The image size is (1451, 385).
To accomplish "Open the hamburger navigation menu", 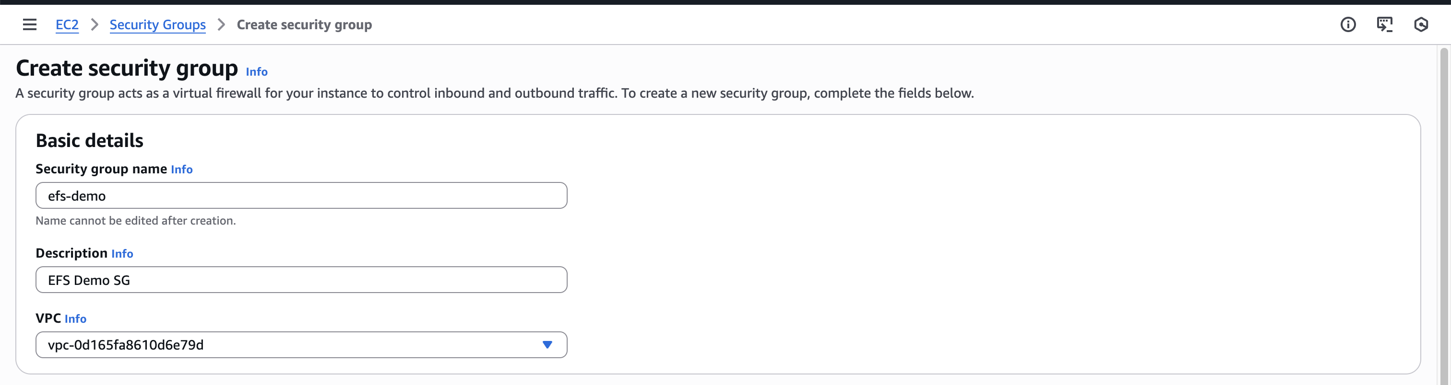I will [29, 25].
